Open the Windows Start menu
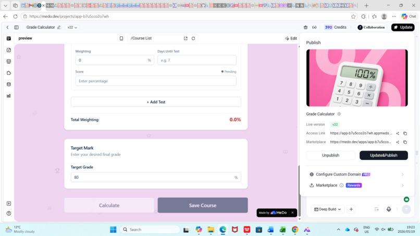Viewport: 420px width, 236px height. [113, 230]
